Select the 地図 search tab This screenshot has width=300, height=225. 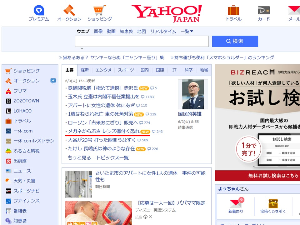click(142, 31)
